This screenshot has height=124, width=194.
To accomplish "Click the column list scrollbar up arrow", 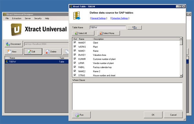I will click(181, 39).
